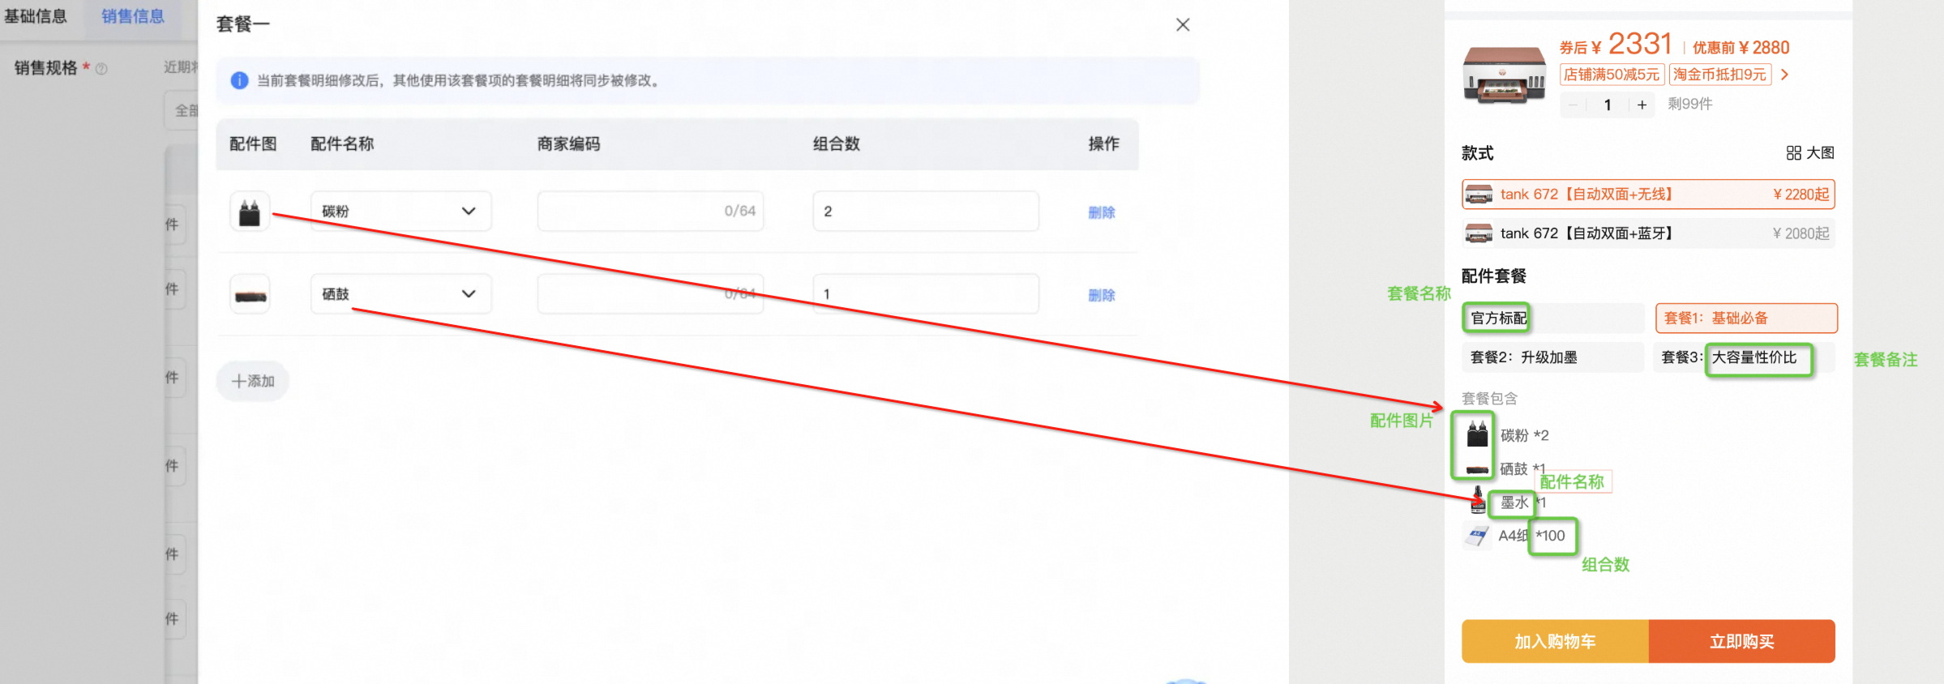Click the blue info icon in notice banner
Screen dimensions: 1944x684
[239, 80]
